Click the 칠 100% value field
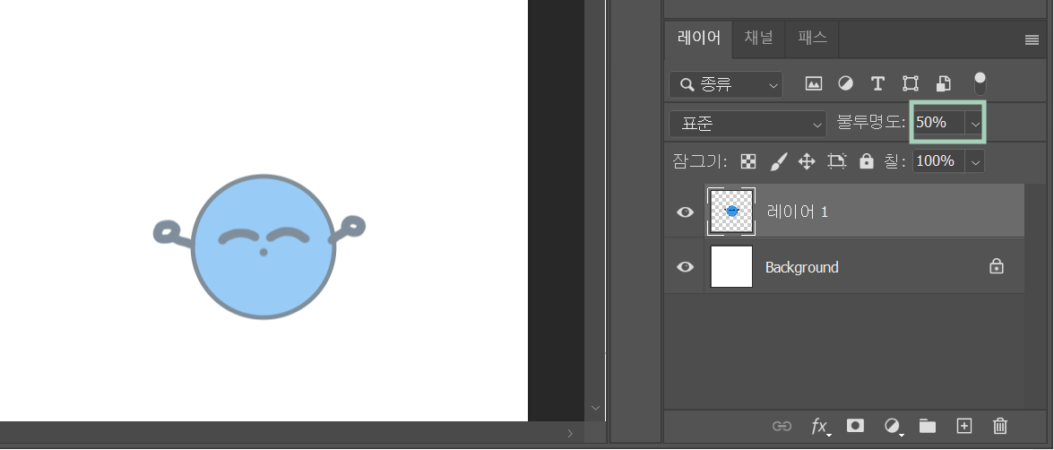1054x450 pixels. coord(939,161)
